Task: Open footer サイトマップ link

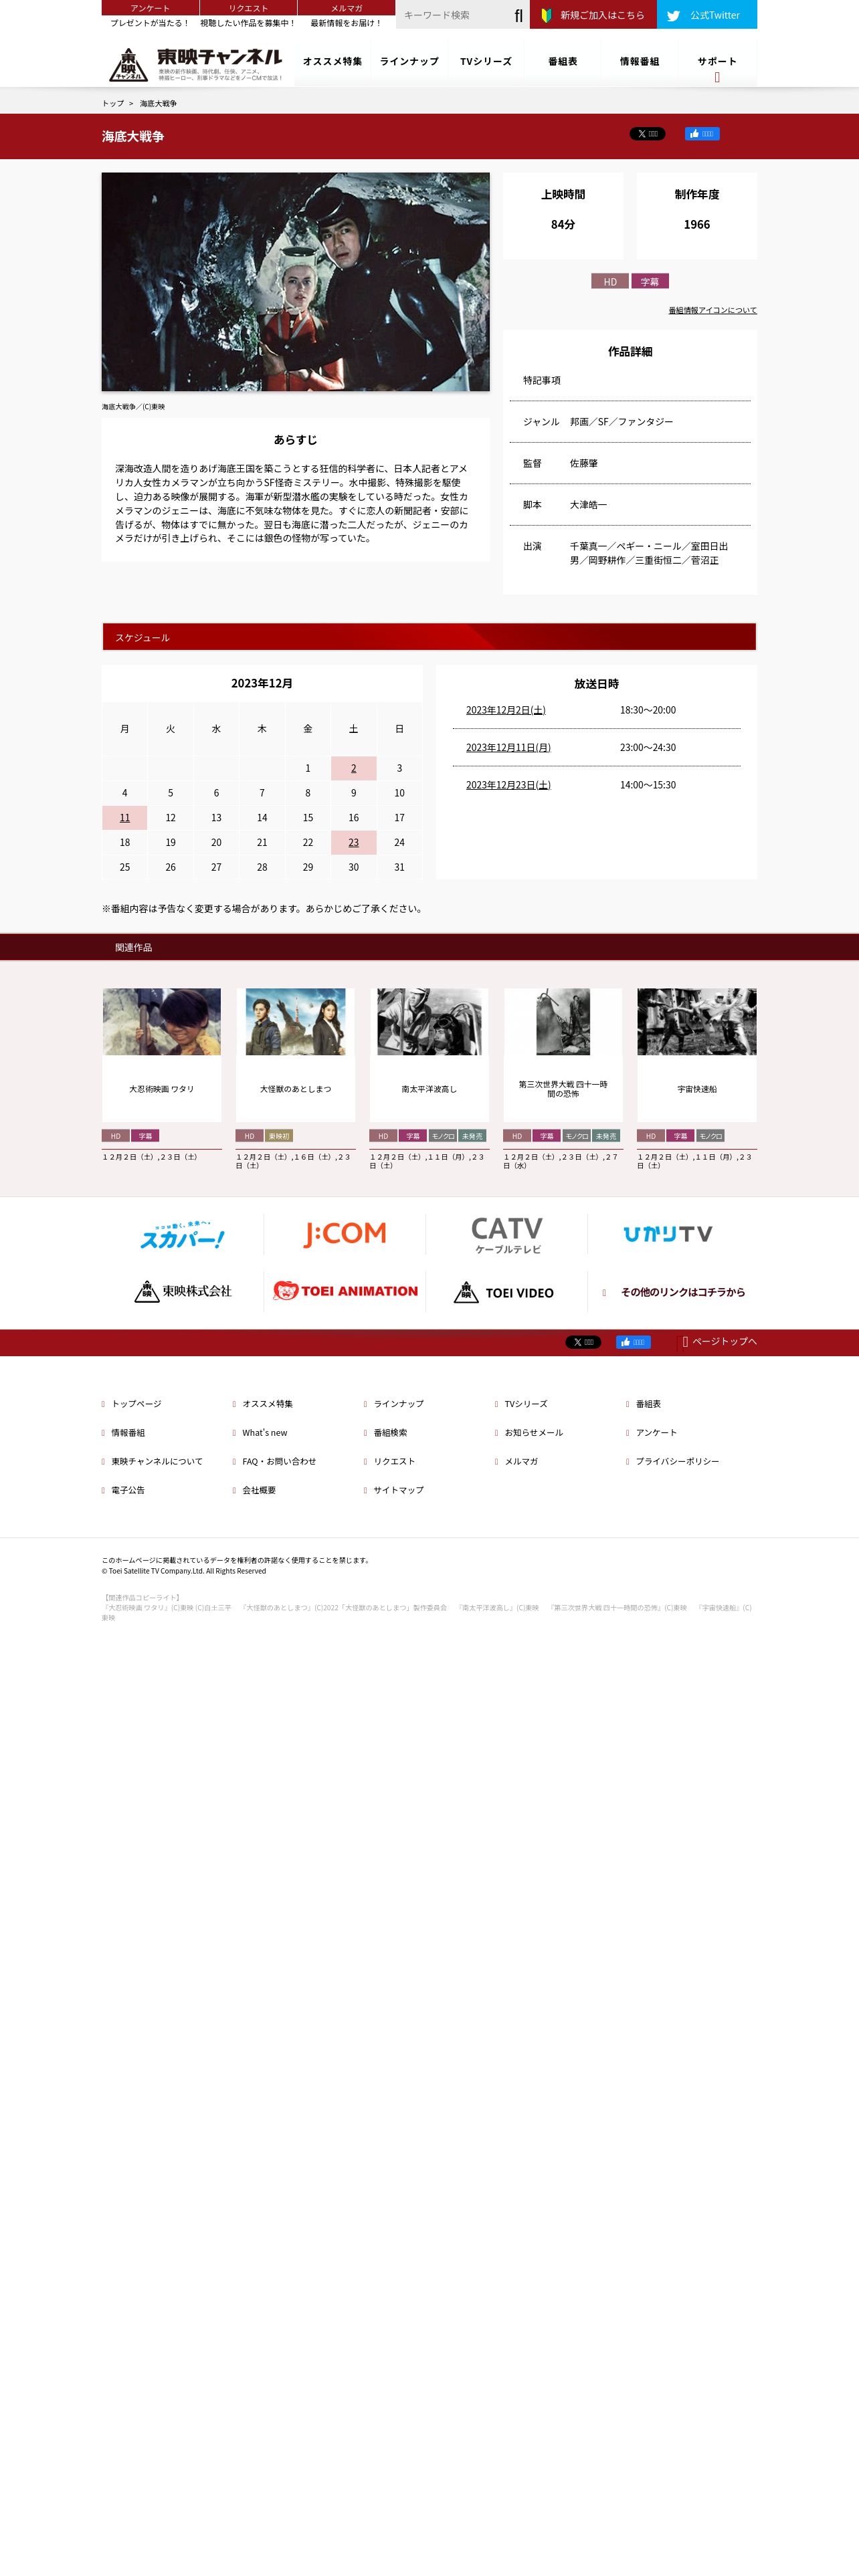Action: click(x=399, y=1491)
